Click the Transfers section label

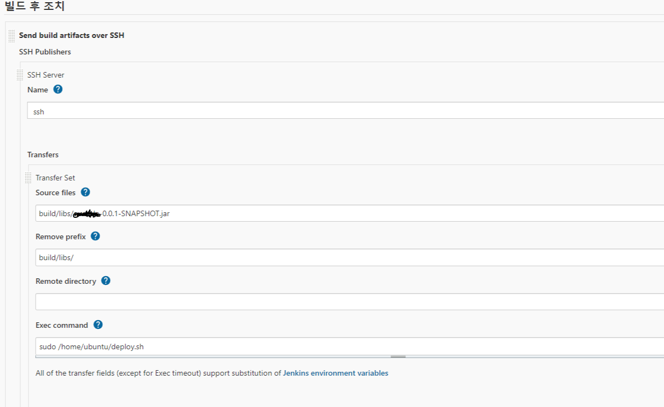(43, 155)
